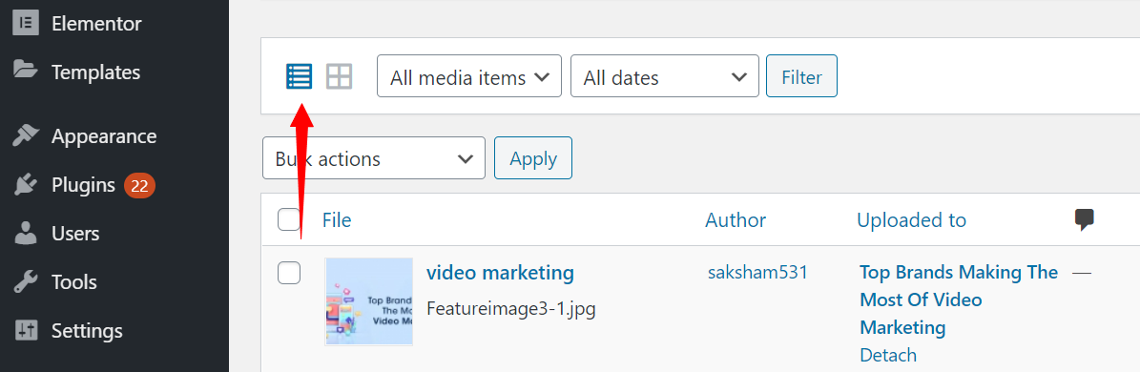Click the Elementor sidebar icon
The image size is (1140, 372).
pyautogui.click(x=26, y=23)
